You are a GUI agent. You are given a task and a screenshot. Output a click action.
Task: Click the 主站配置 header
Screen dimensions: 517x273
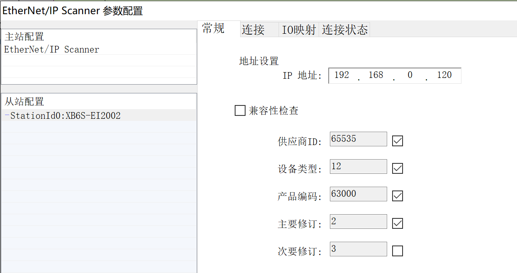[24, 37]
